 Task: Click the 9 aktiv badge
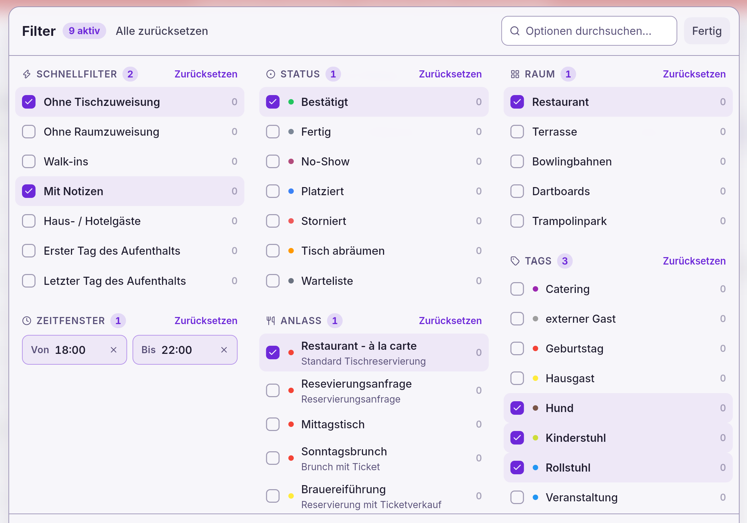coord(84,31)
